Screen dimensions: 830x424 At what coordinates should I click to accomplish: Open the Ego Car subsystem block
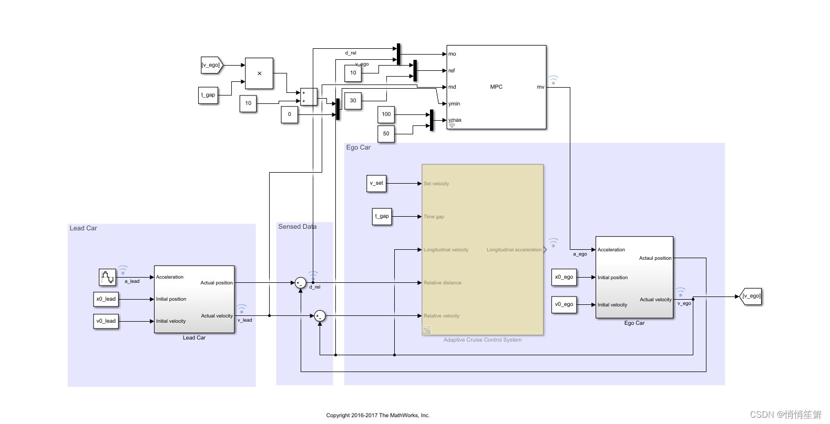[x=634, y=277]
